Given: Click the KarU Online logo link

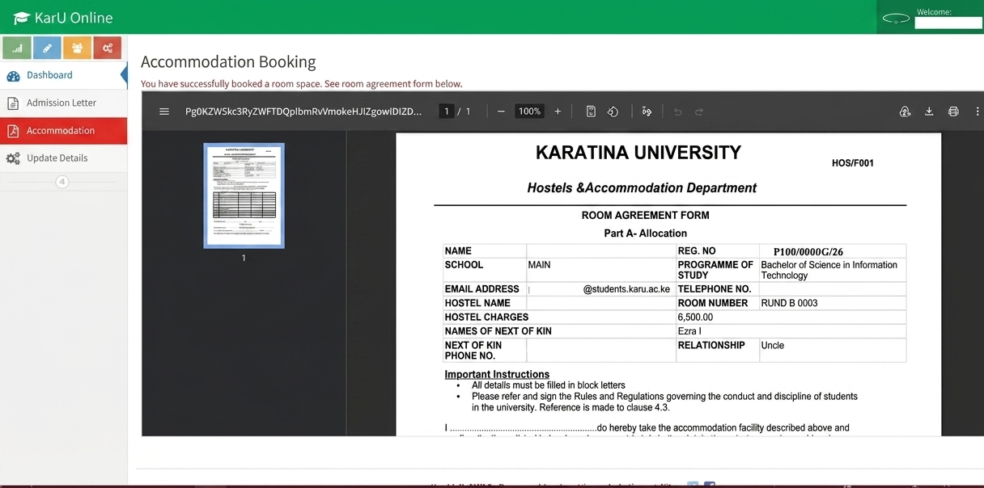Looking at the screenshot, I should tap(63, 18).
